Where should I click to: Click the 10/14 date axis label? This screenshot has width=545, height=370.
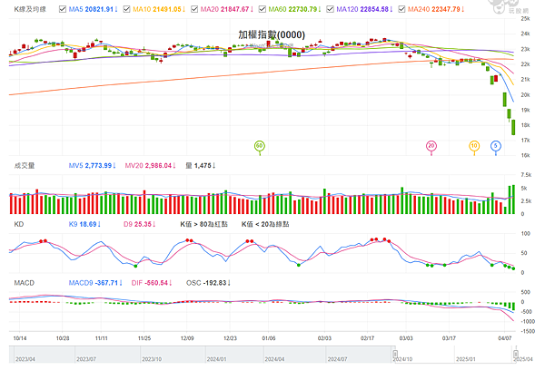pyautogui.click(x=19, y=338)
